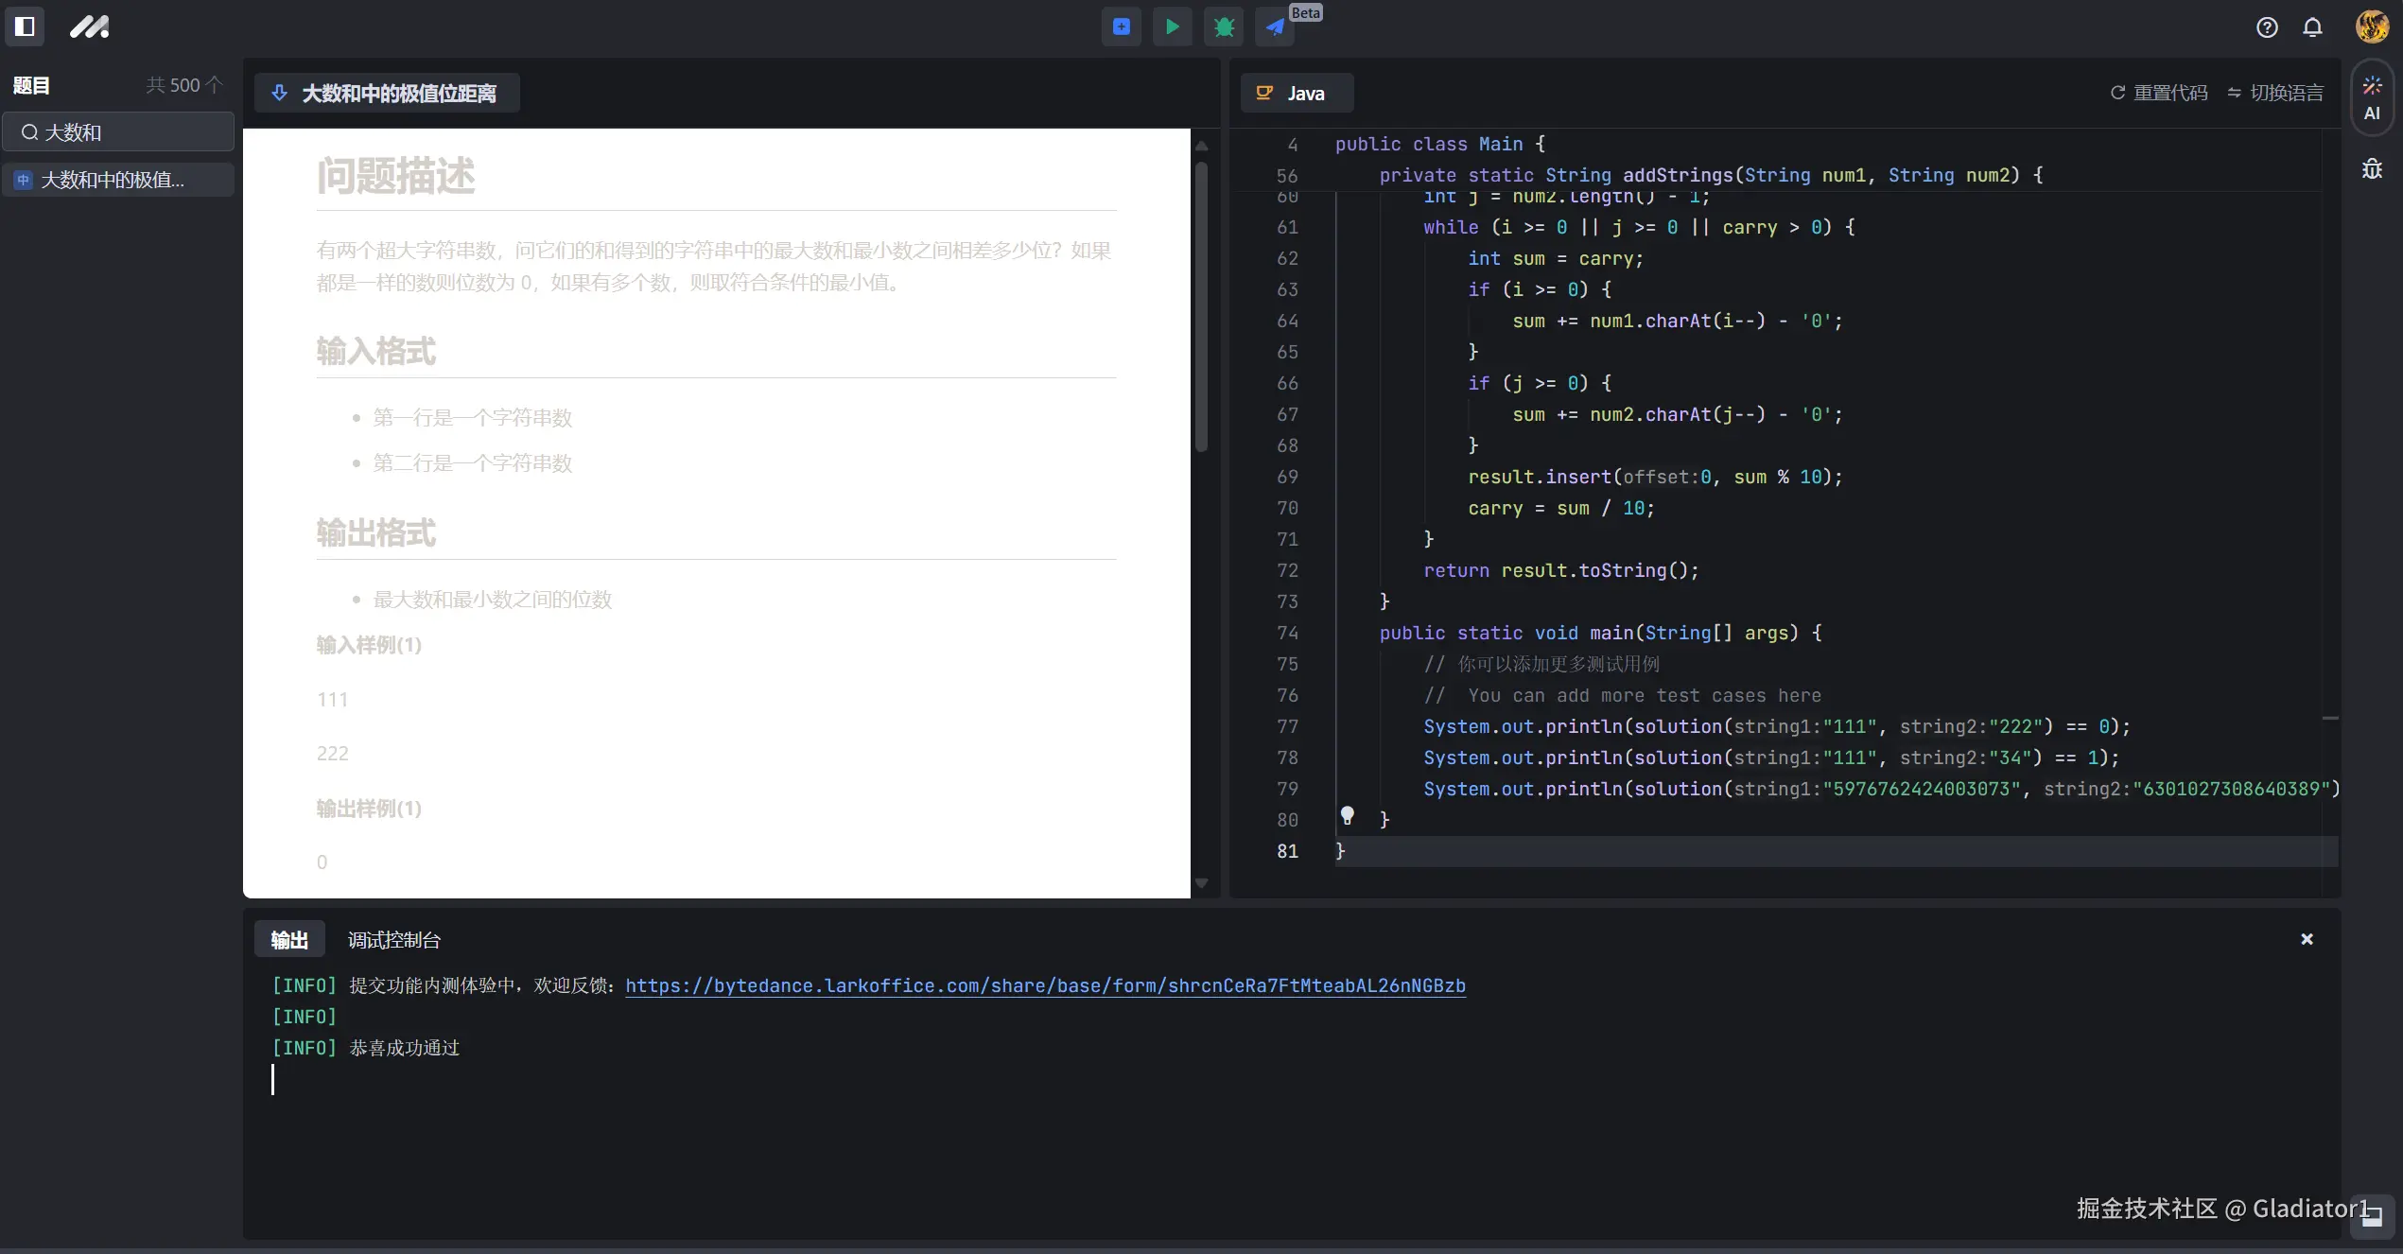Open the AI assistant panel

point(2372,98)
